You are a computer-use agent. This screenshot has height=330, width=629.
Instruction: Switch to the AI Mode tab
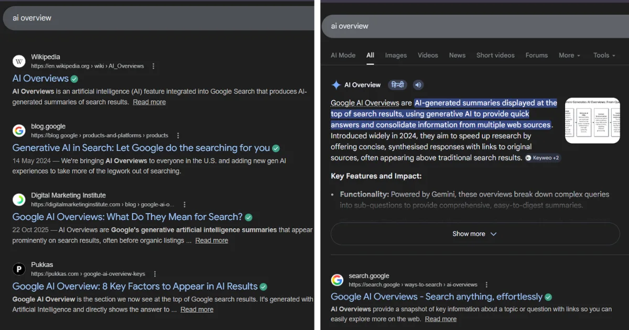(343, 55)
